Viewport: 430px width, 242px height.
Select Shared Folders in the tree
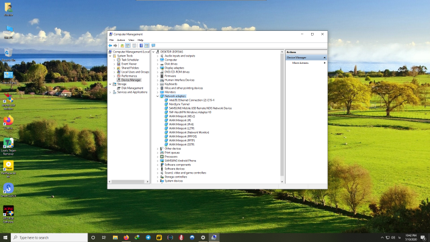point(130,68)
